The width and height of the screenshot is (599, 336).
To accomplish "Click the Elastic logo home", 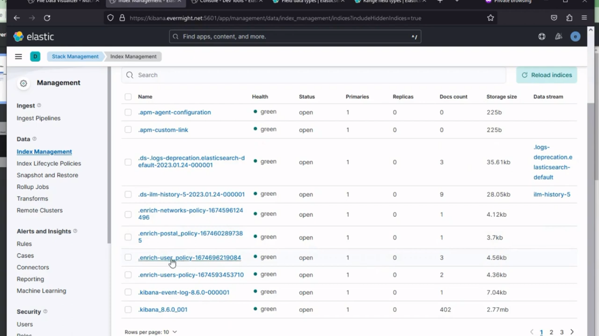I will 33,37.
